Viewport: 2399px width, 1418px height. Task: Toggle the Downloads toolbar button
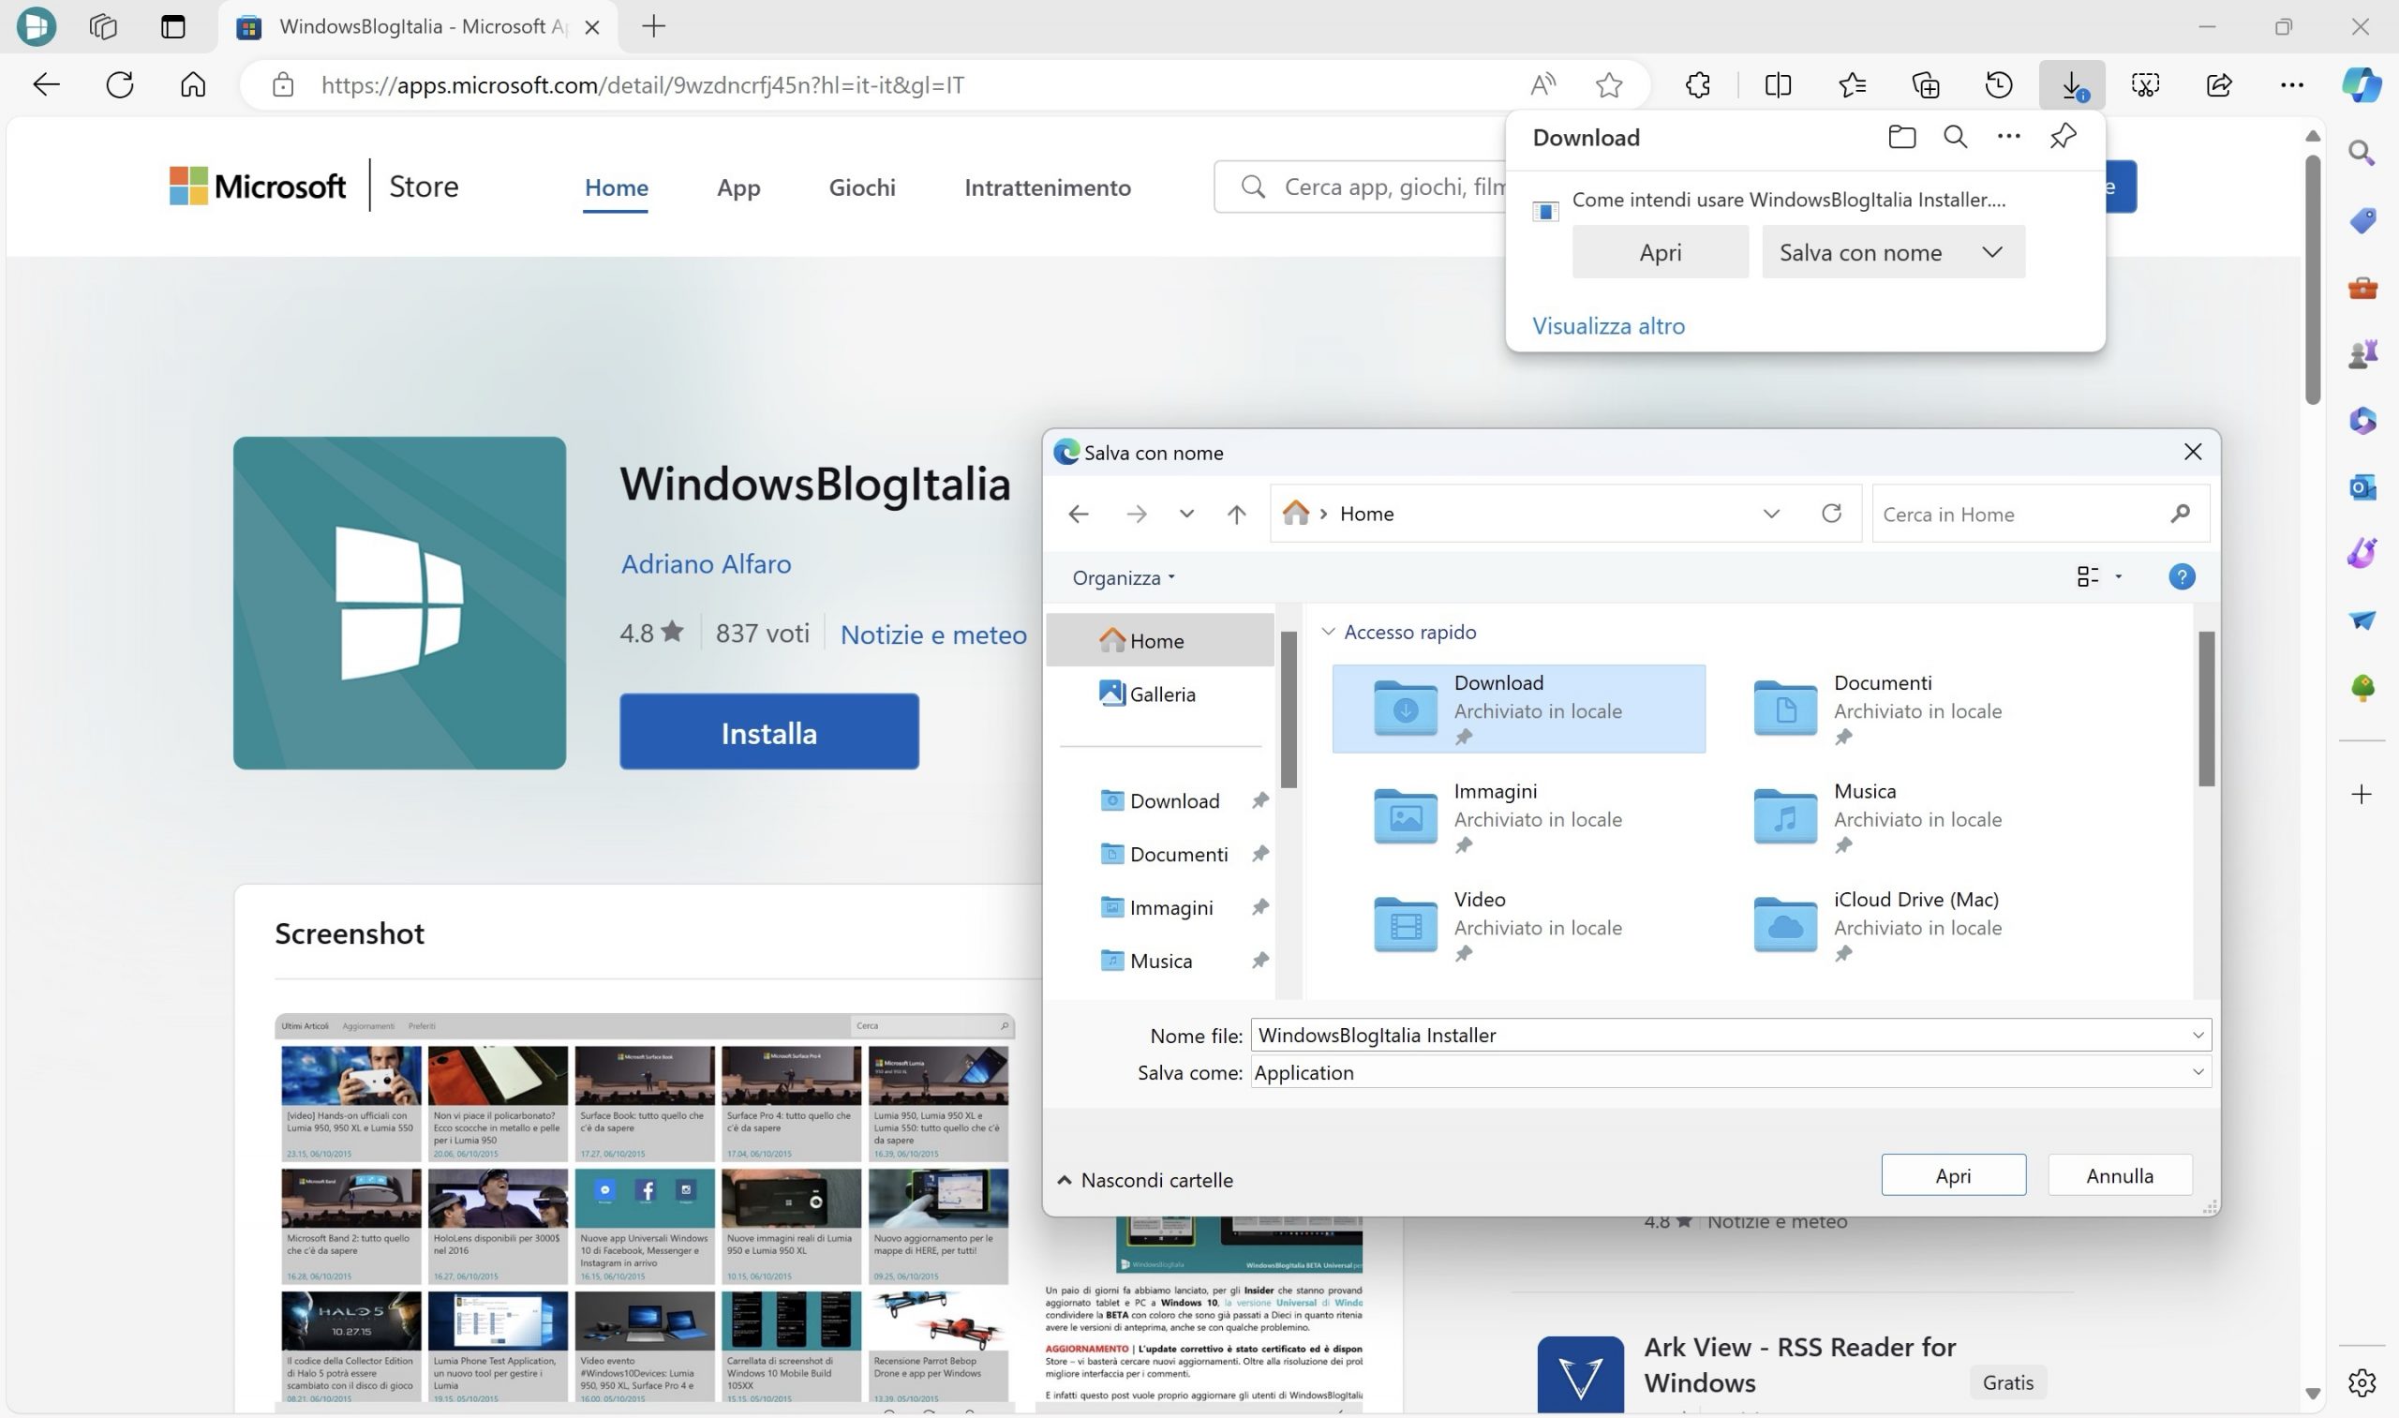click(x=2072, y=84)
